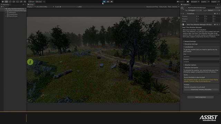Click the Position X field
This screenshot has height=124, width=221.
tap(201, 16)
